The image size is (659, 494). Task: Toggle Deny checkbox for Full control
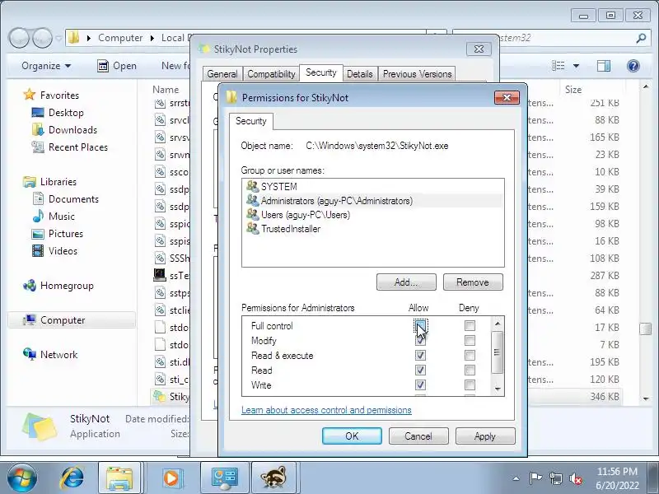(x=470, y=325)
